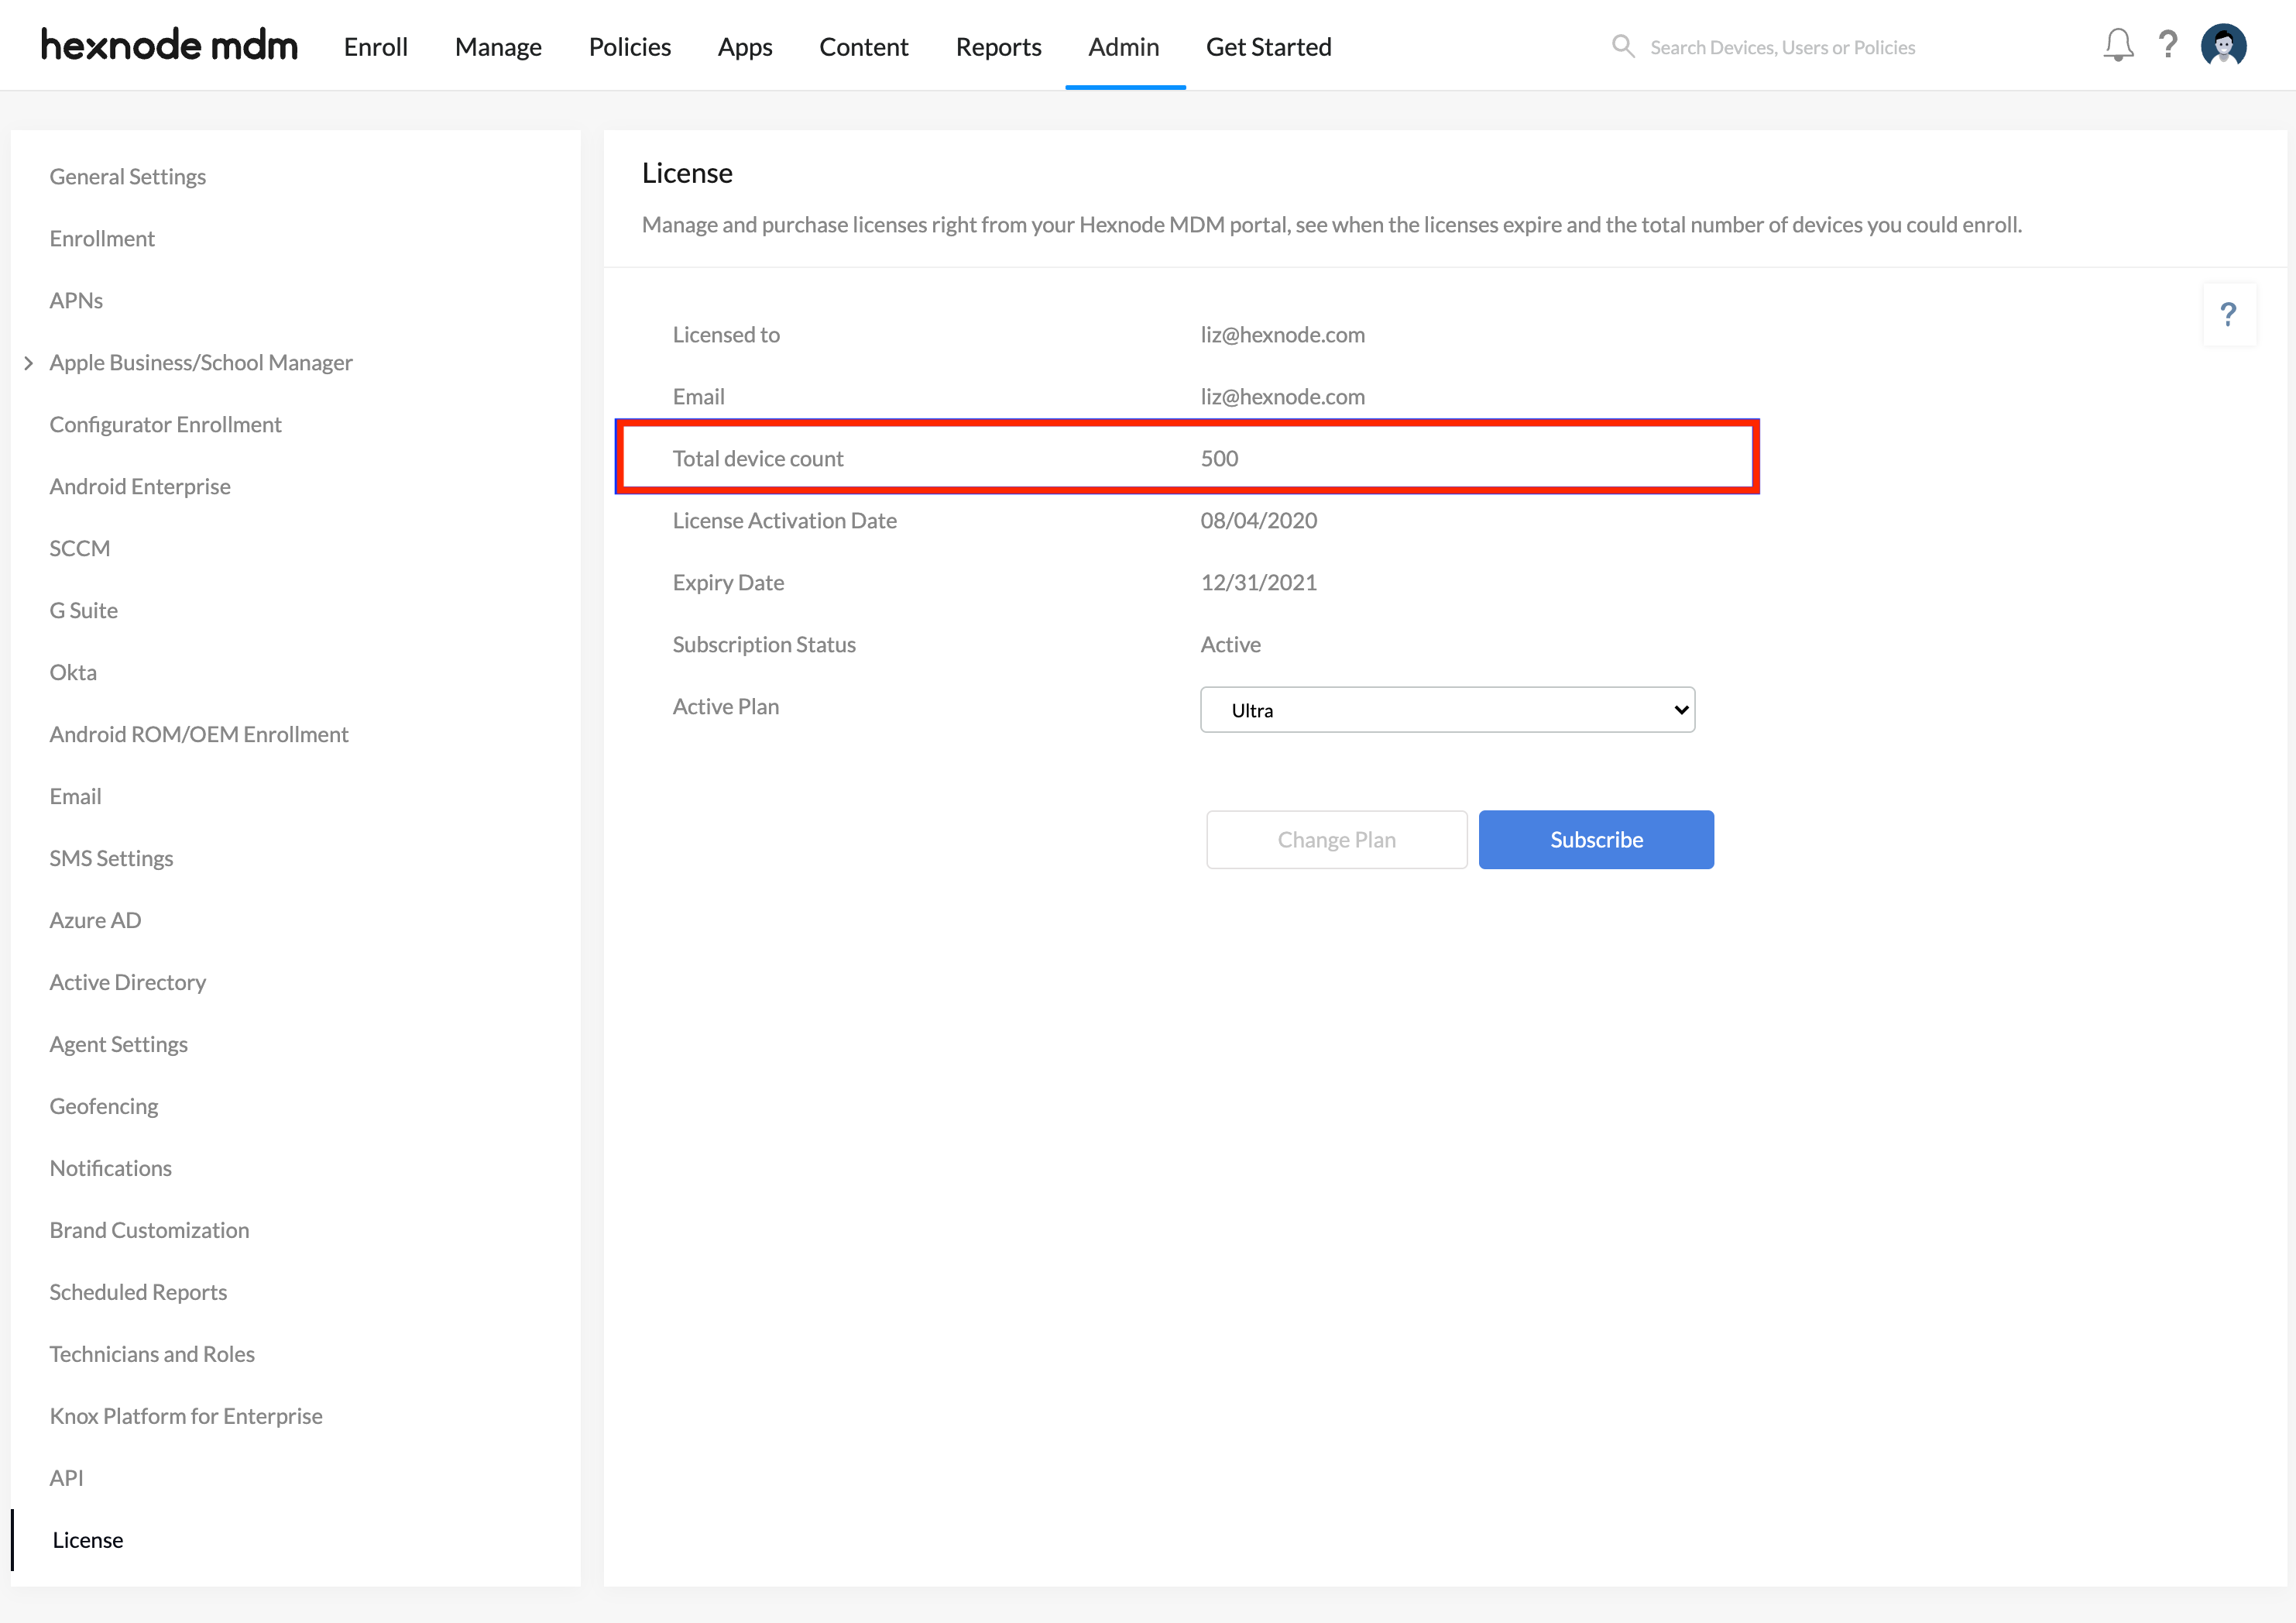This screenshot has width=2296, height=1623.
Task: Select API in the sidebar
Action: pos(66,1479)
